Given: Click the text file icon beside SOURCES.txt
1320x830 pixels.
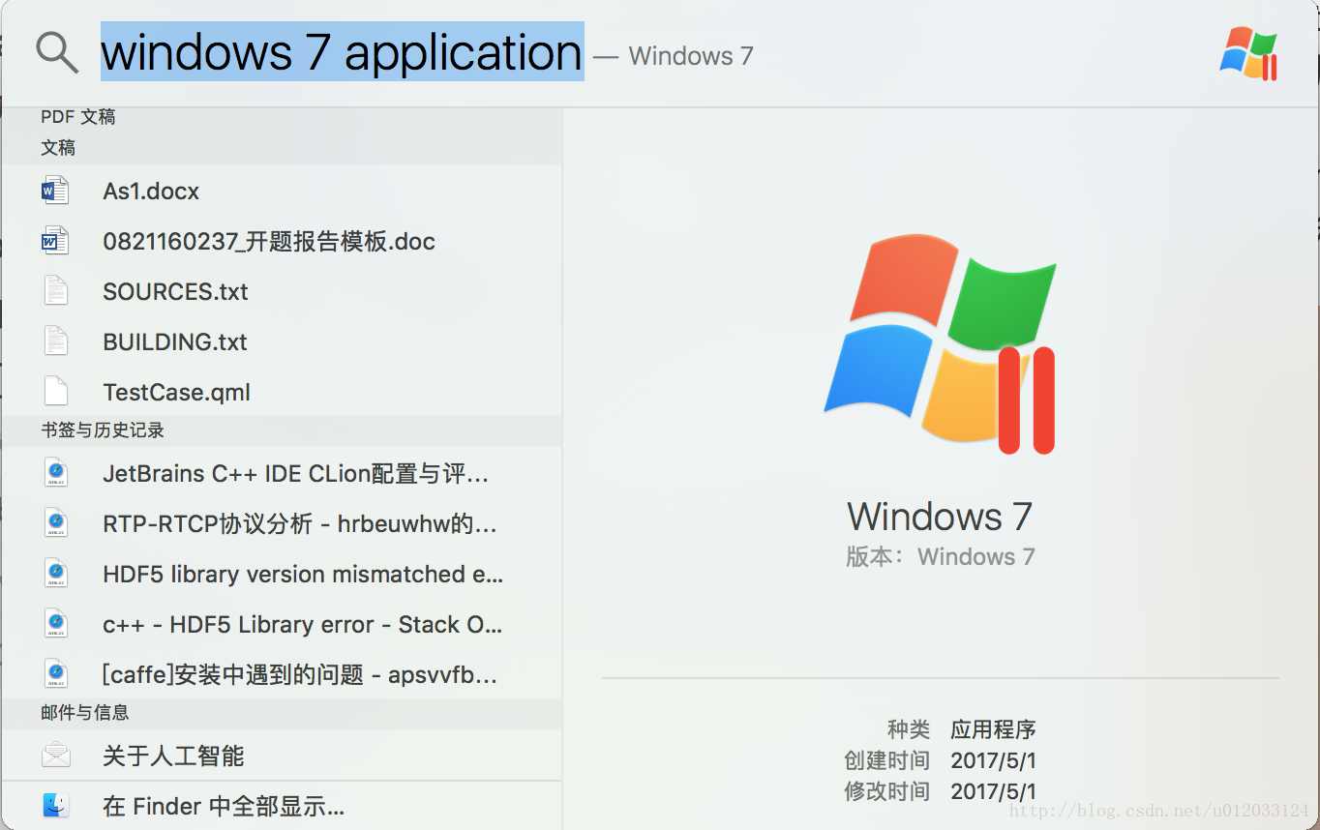Looking at the screenshot, I should point(56,291).
